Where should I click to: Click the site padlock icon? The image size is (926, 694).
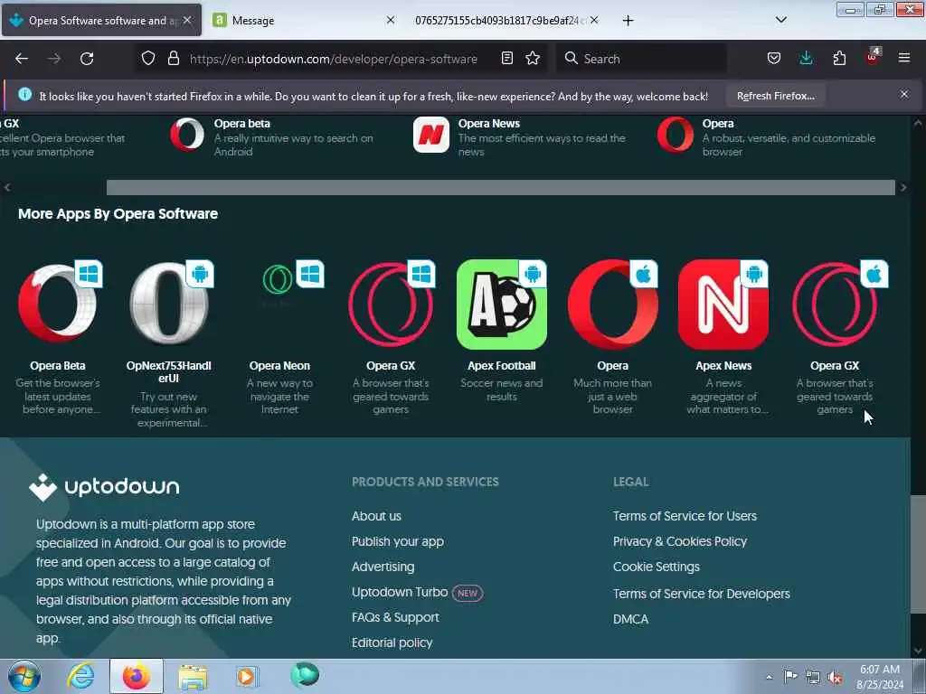(173, 59)
